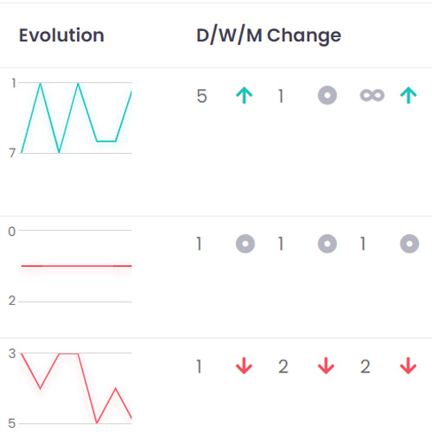Click the D/W/M Change column header

click(x=269, y=35)
